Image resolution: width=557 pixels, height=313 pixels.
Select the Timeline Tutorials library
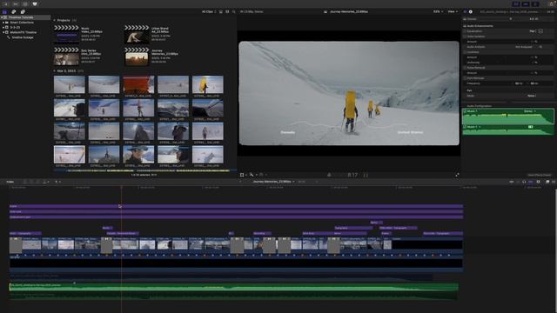21,17
